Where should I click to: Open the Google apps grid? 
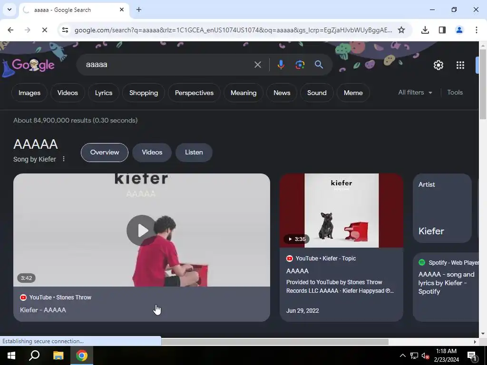(460, 65)
